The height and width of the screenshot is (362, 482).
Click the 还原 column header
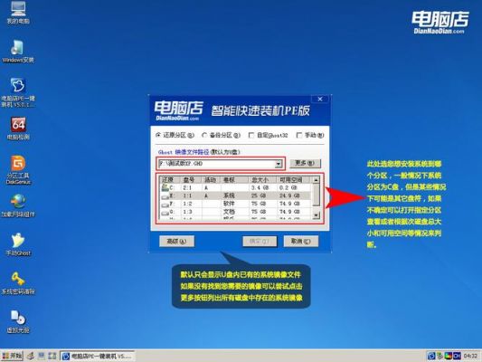pos(170,180)
